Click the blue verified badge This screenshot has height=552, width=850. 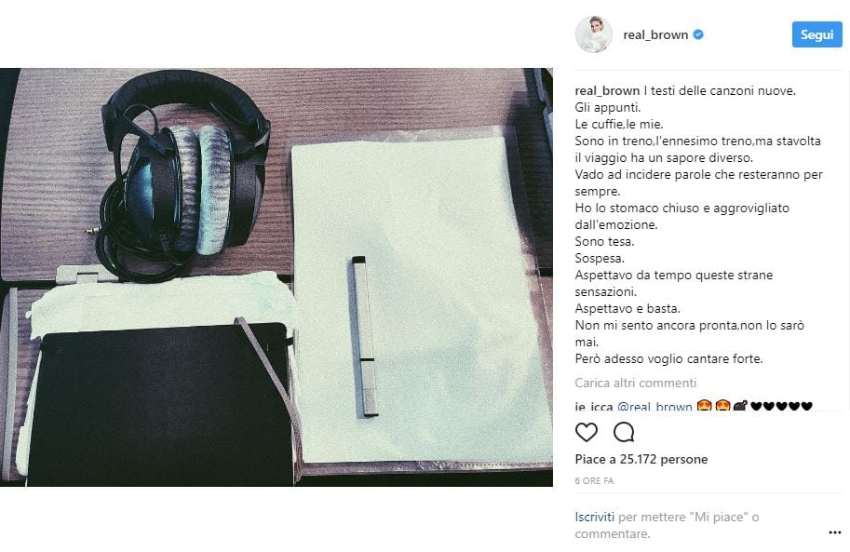click(699, 34)
